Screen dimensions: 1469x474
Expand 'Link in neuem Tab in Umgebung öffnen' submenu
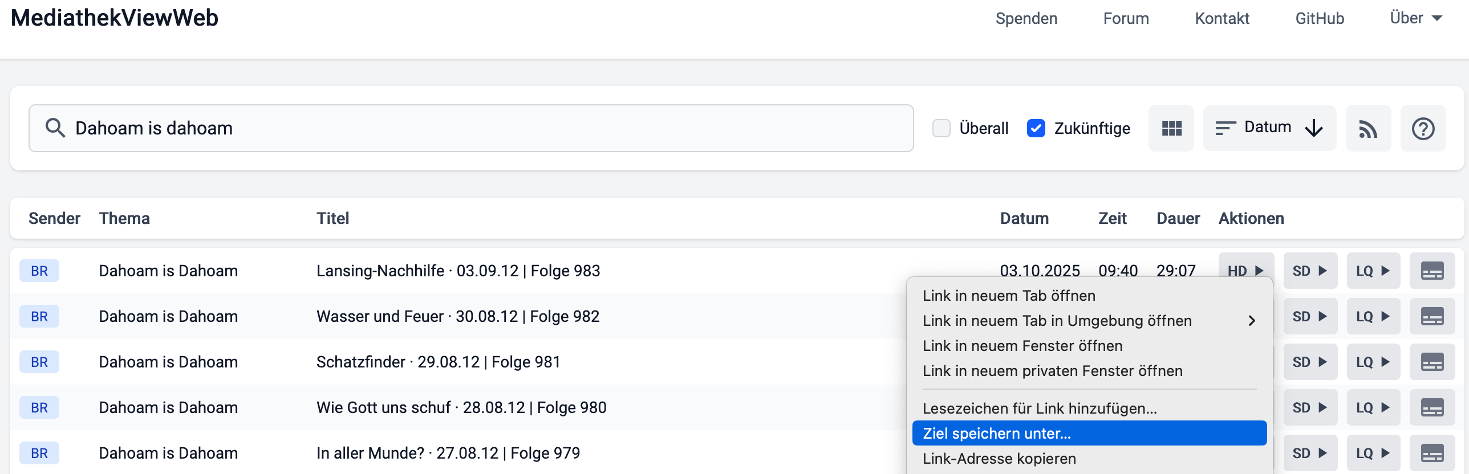pyautogui.click(x=1089, y=321)
